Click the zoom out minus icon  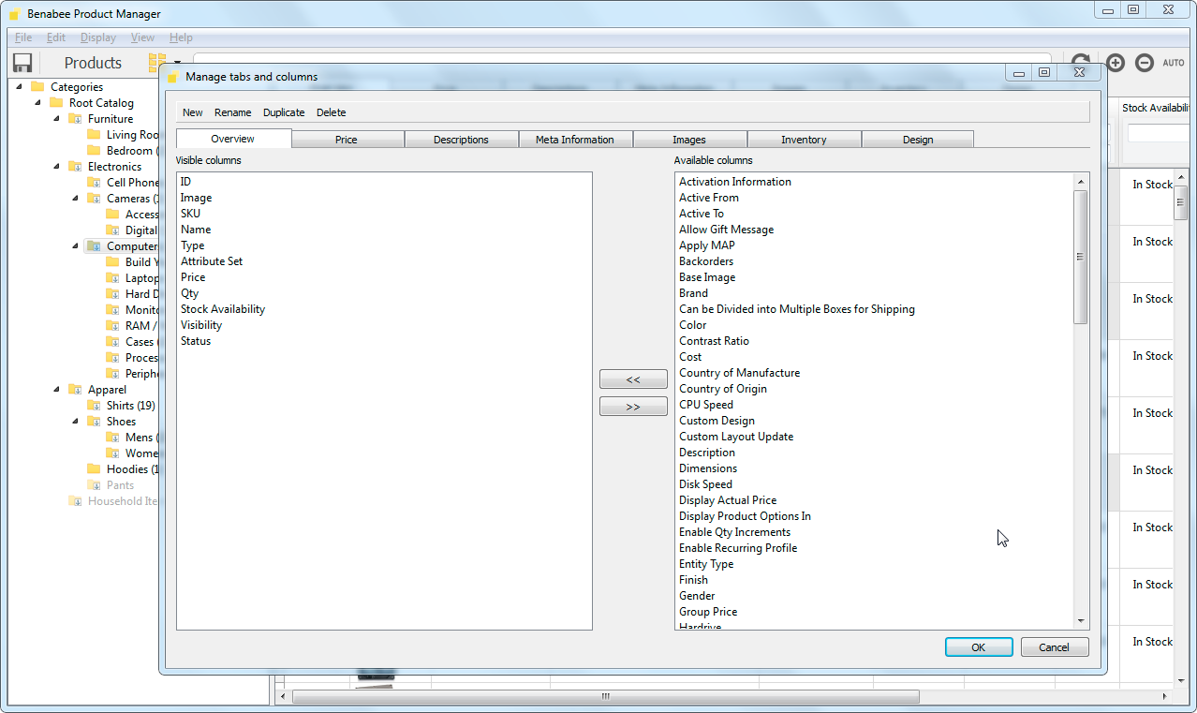click(1144, 63)
